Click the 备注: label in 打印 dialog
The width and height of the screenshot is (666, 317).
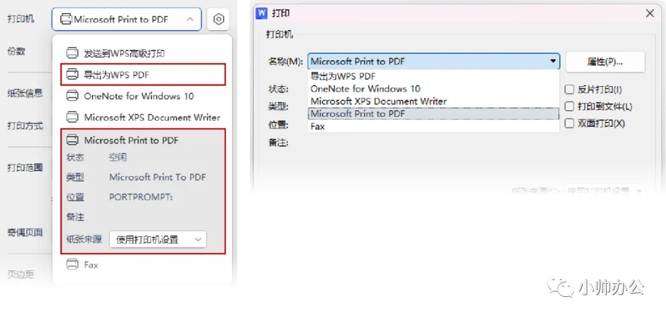278,143
